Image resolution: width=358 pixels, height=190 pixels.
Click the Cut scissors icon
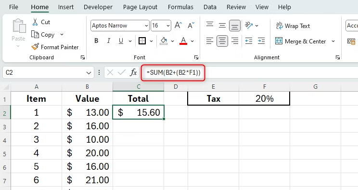[x=35, y=22]
